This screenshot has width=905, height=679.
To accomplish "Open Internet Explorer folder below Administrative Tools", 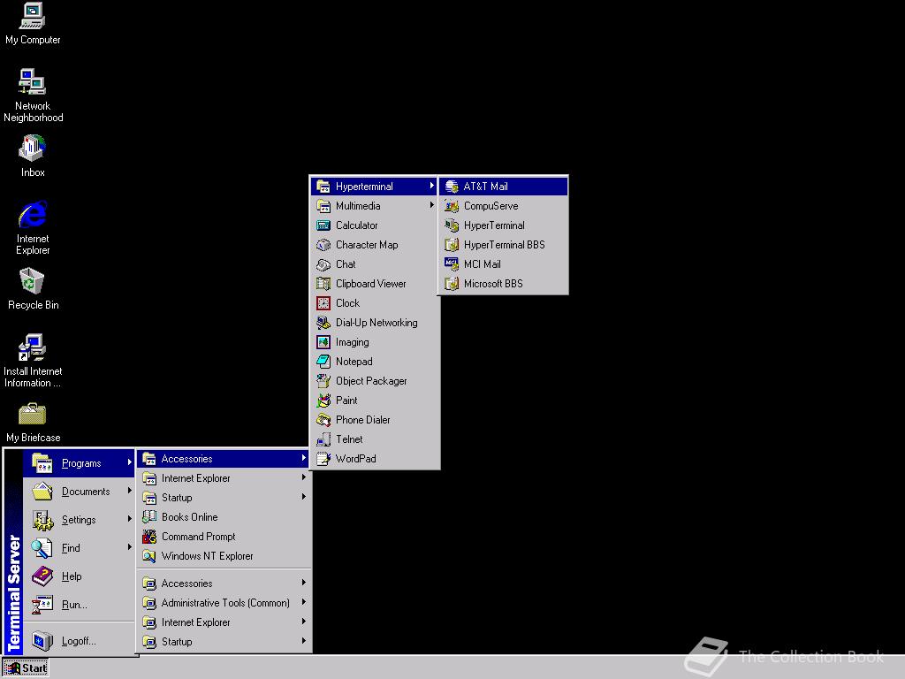I will (x=224, y=622).
